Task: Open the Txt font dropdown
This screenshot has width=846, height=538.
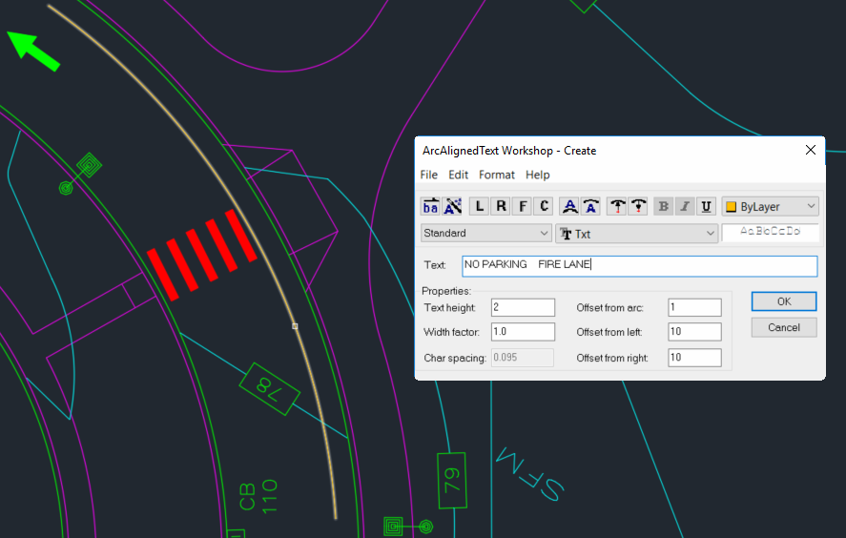Action: coord(710,233)
